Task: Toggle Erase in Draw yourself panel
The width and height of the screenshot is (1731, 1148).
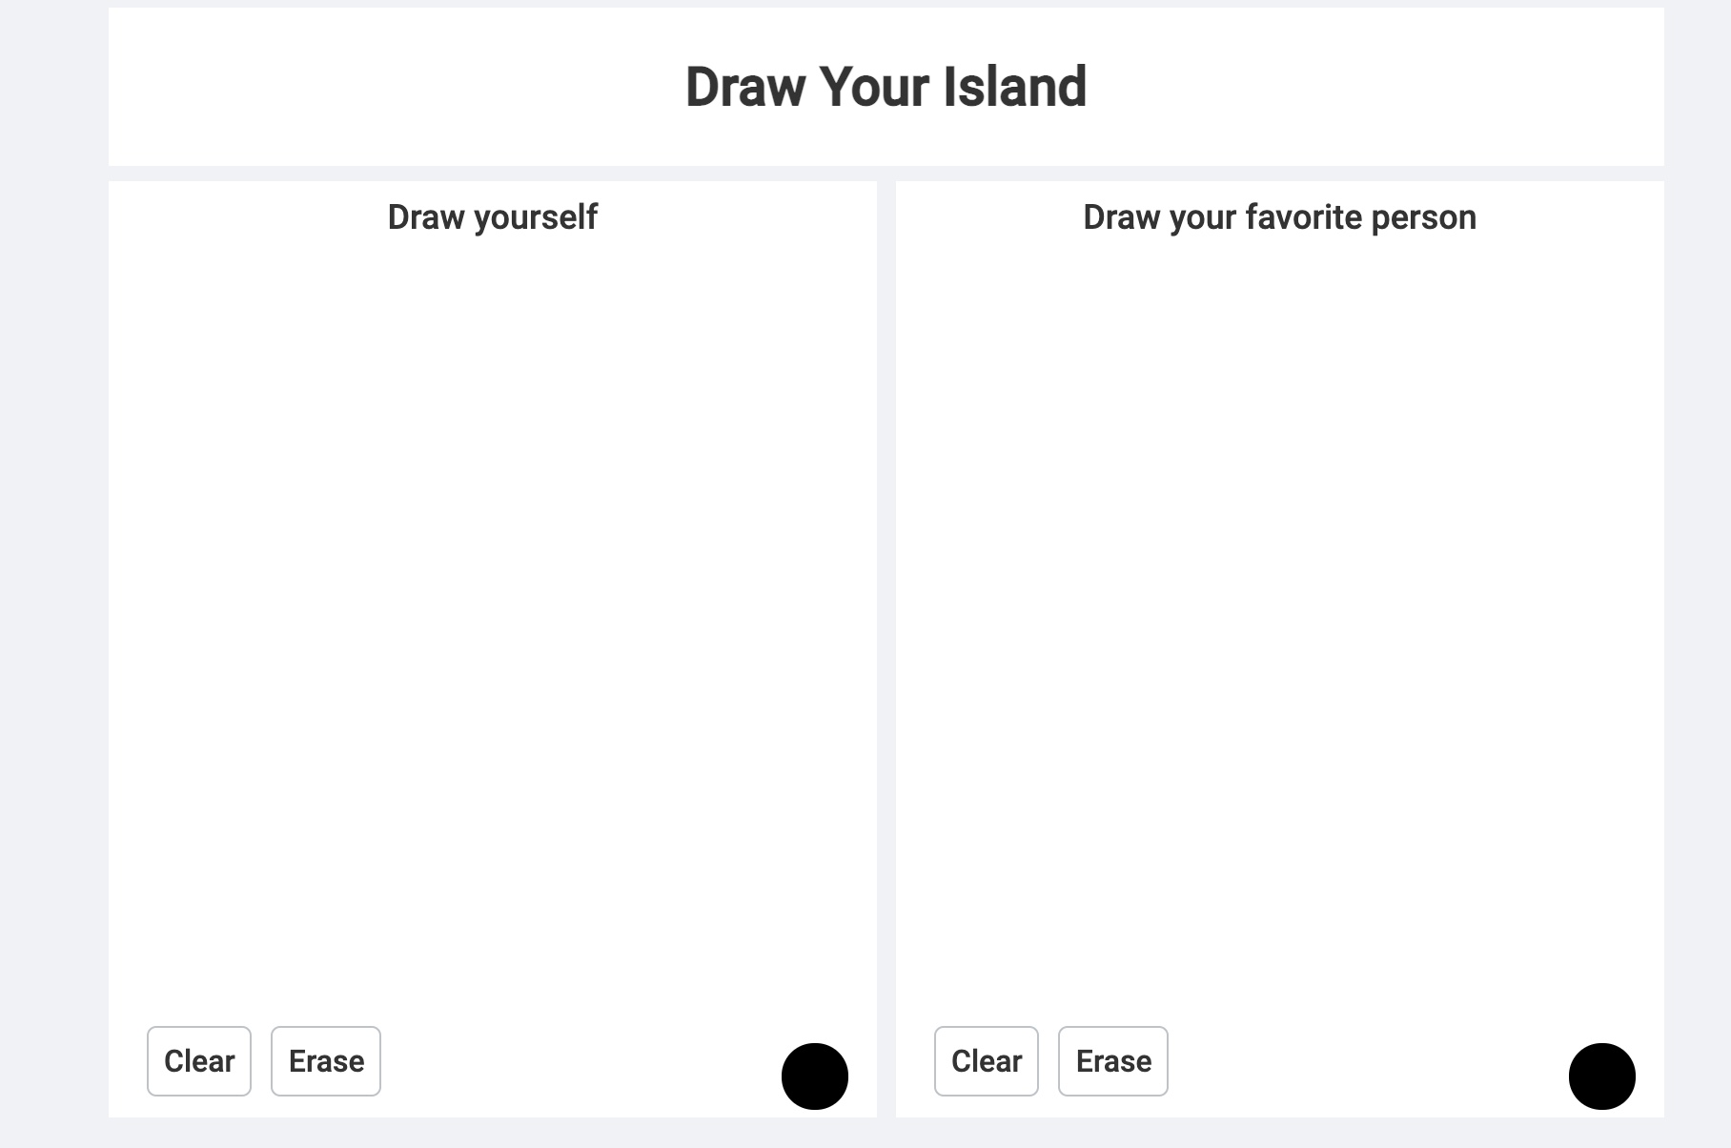Action: click(326, 1061)
